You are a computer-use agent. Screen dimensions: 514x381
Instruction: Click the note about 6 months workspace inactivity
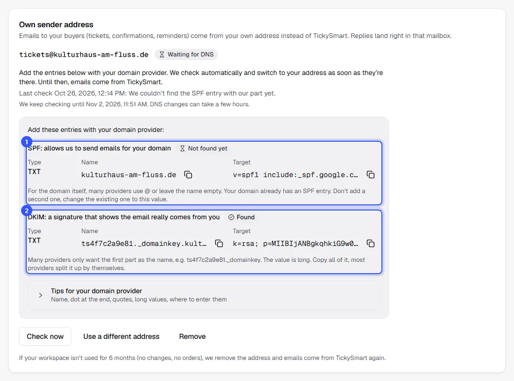(x=202, y=358)
